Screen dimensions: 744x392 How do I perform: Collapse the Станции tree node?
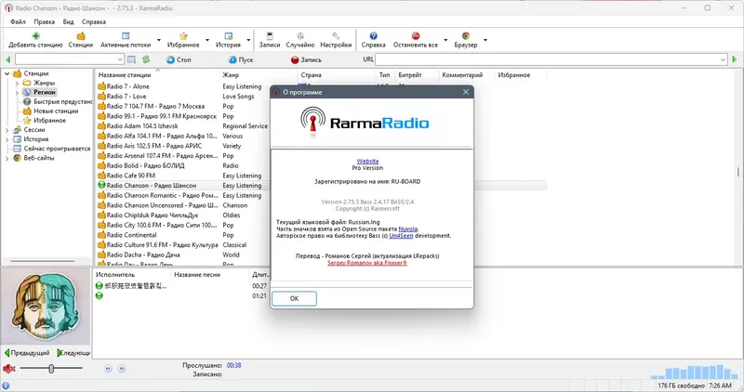[x=7, y=73]
